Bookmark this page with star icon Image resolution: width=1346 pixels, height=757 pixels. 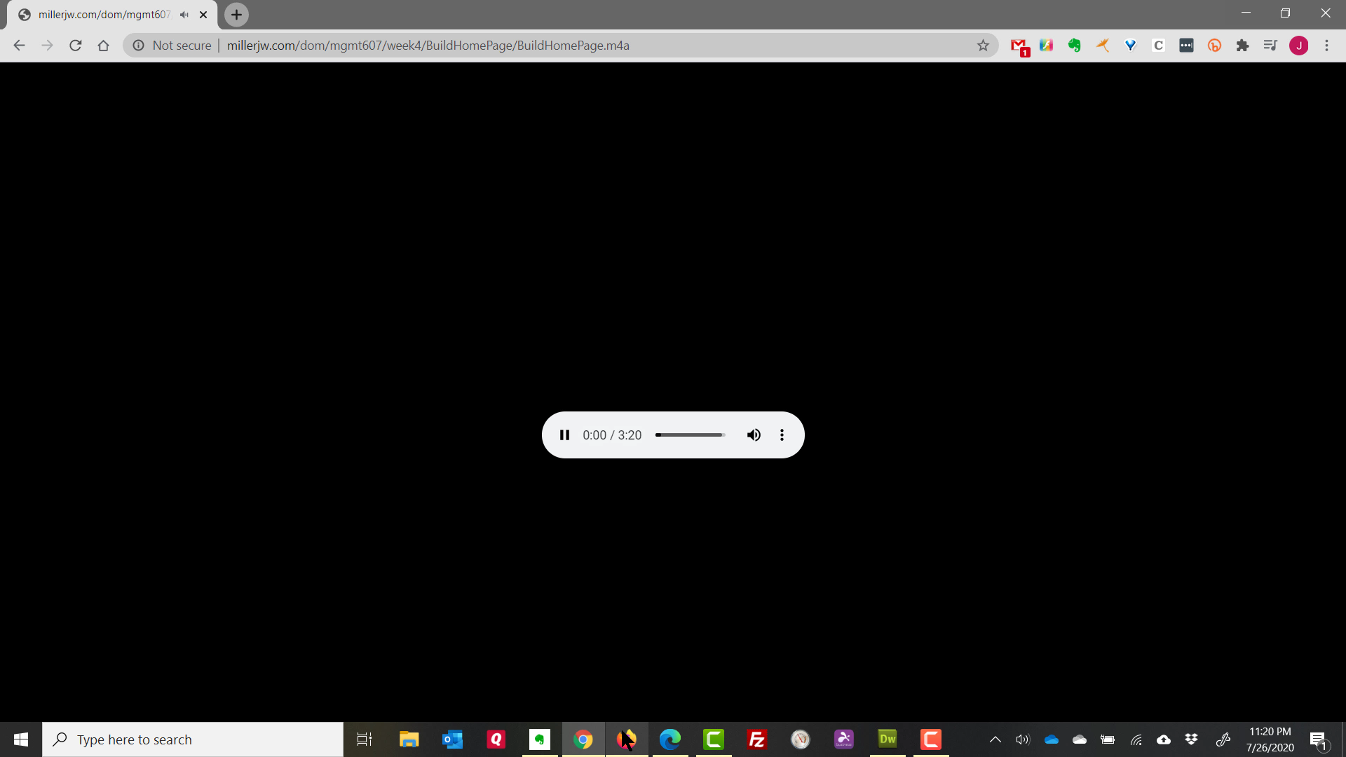983,46
